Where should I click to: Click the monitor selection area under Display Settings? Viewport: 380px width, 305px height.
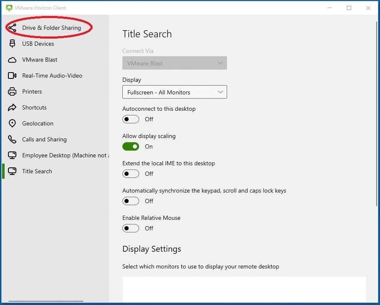(x=244, y=289)
